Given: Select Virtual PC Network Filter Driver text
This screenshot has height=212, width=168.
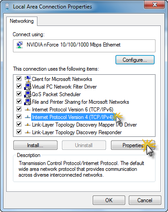Looking at the screenshot, I should [64, 87].
